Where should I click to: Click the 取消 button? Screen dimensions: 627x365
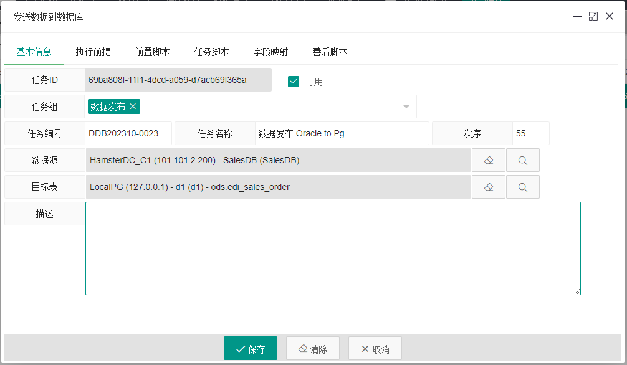375,349
